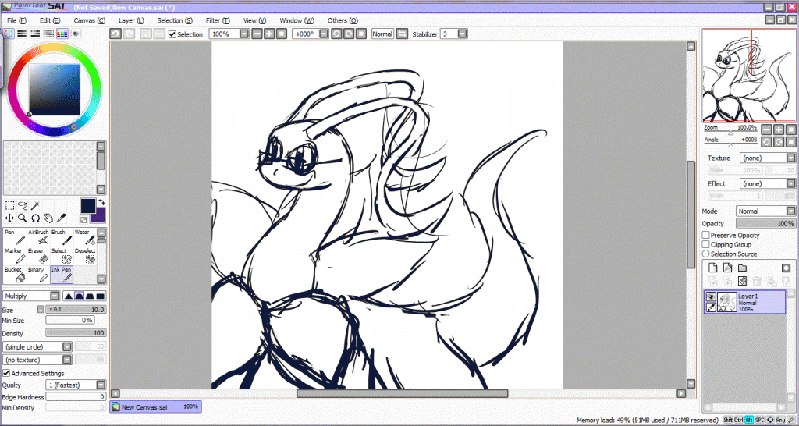
Task: Click the Undo arrow in toolbar
Action: (115, 34)
